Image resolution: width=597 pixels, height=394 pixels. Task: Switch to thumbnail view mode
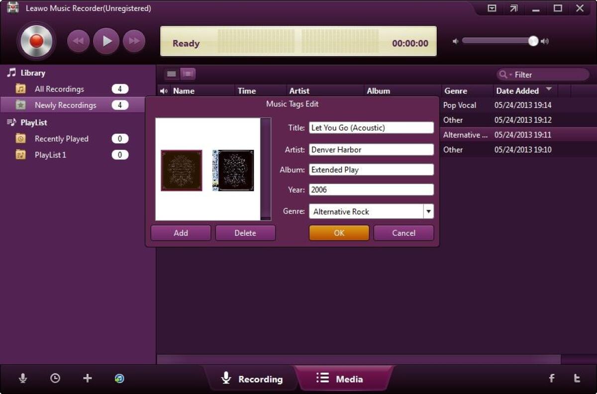[188, 73]
